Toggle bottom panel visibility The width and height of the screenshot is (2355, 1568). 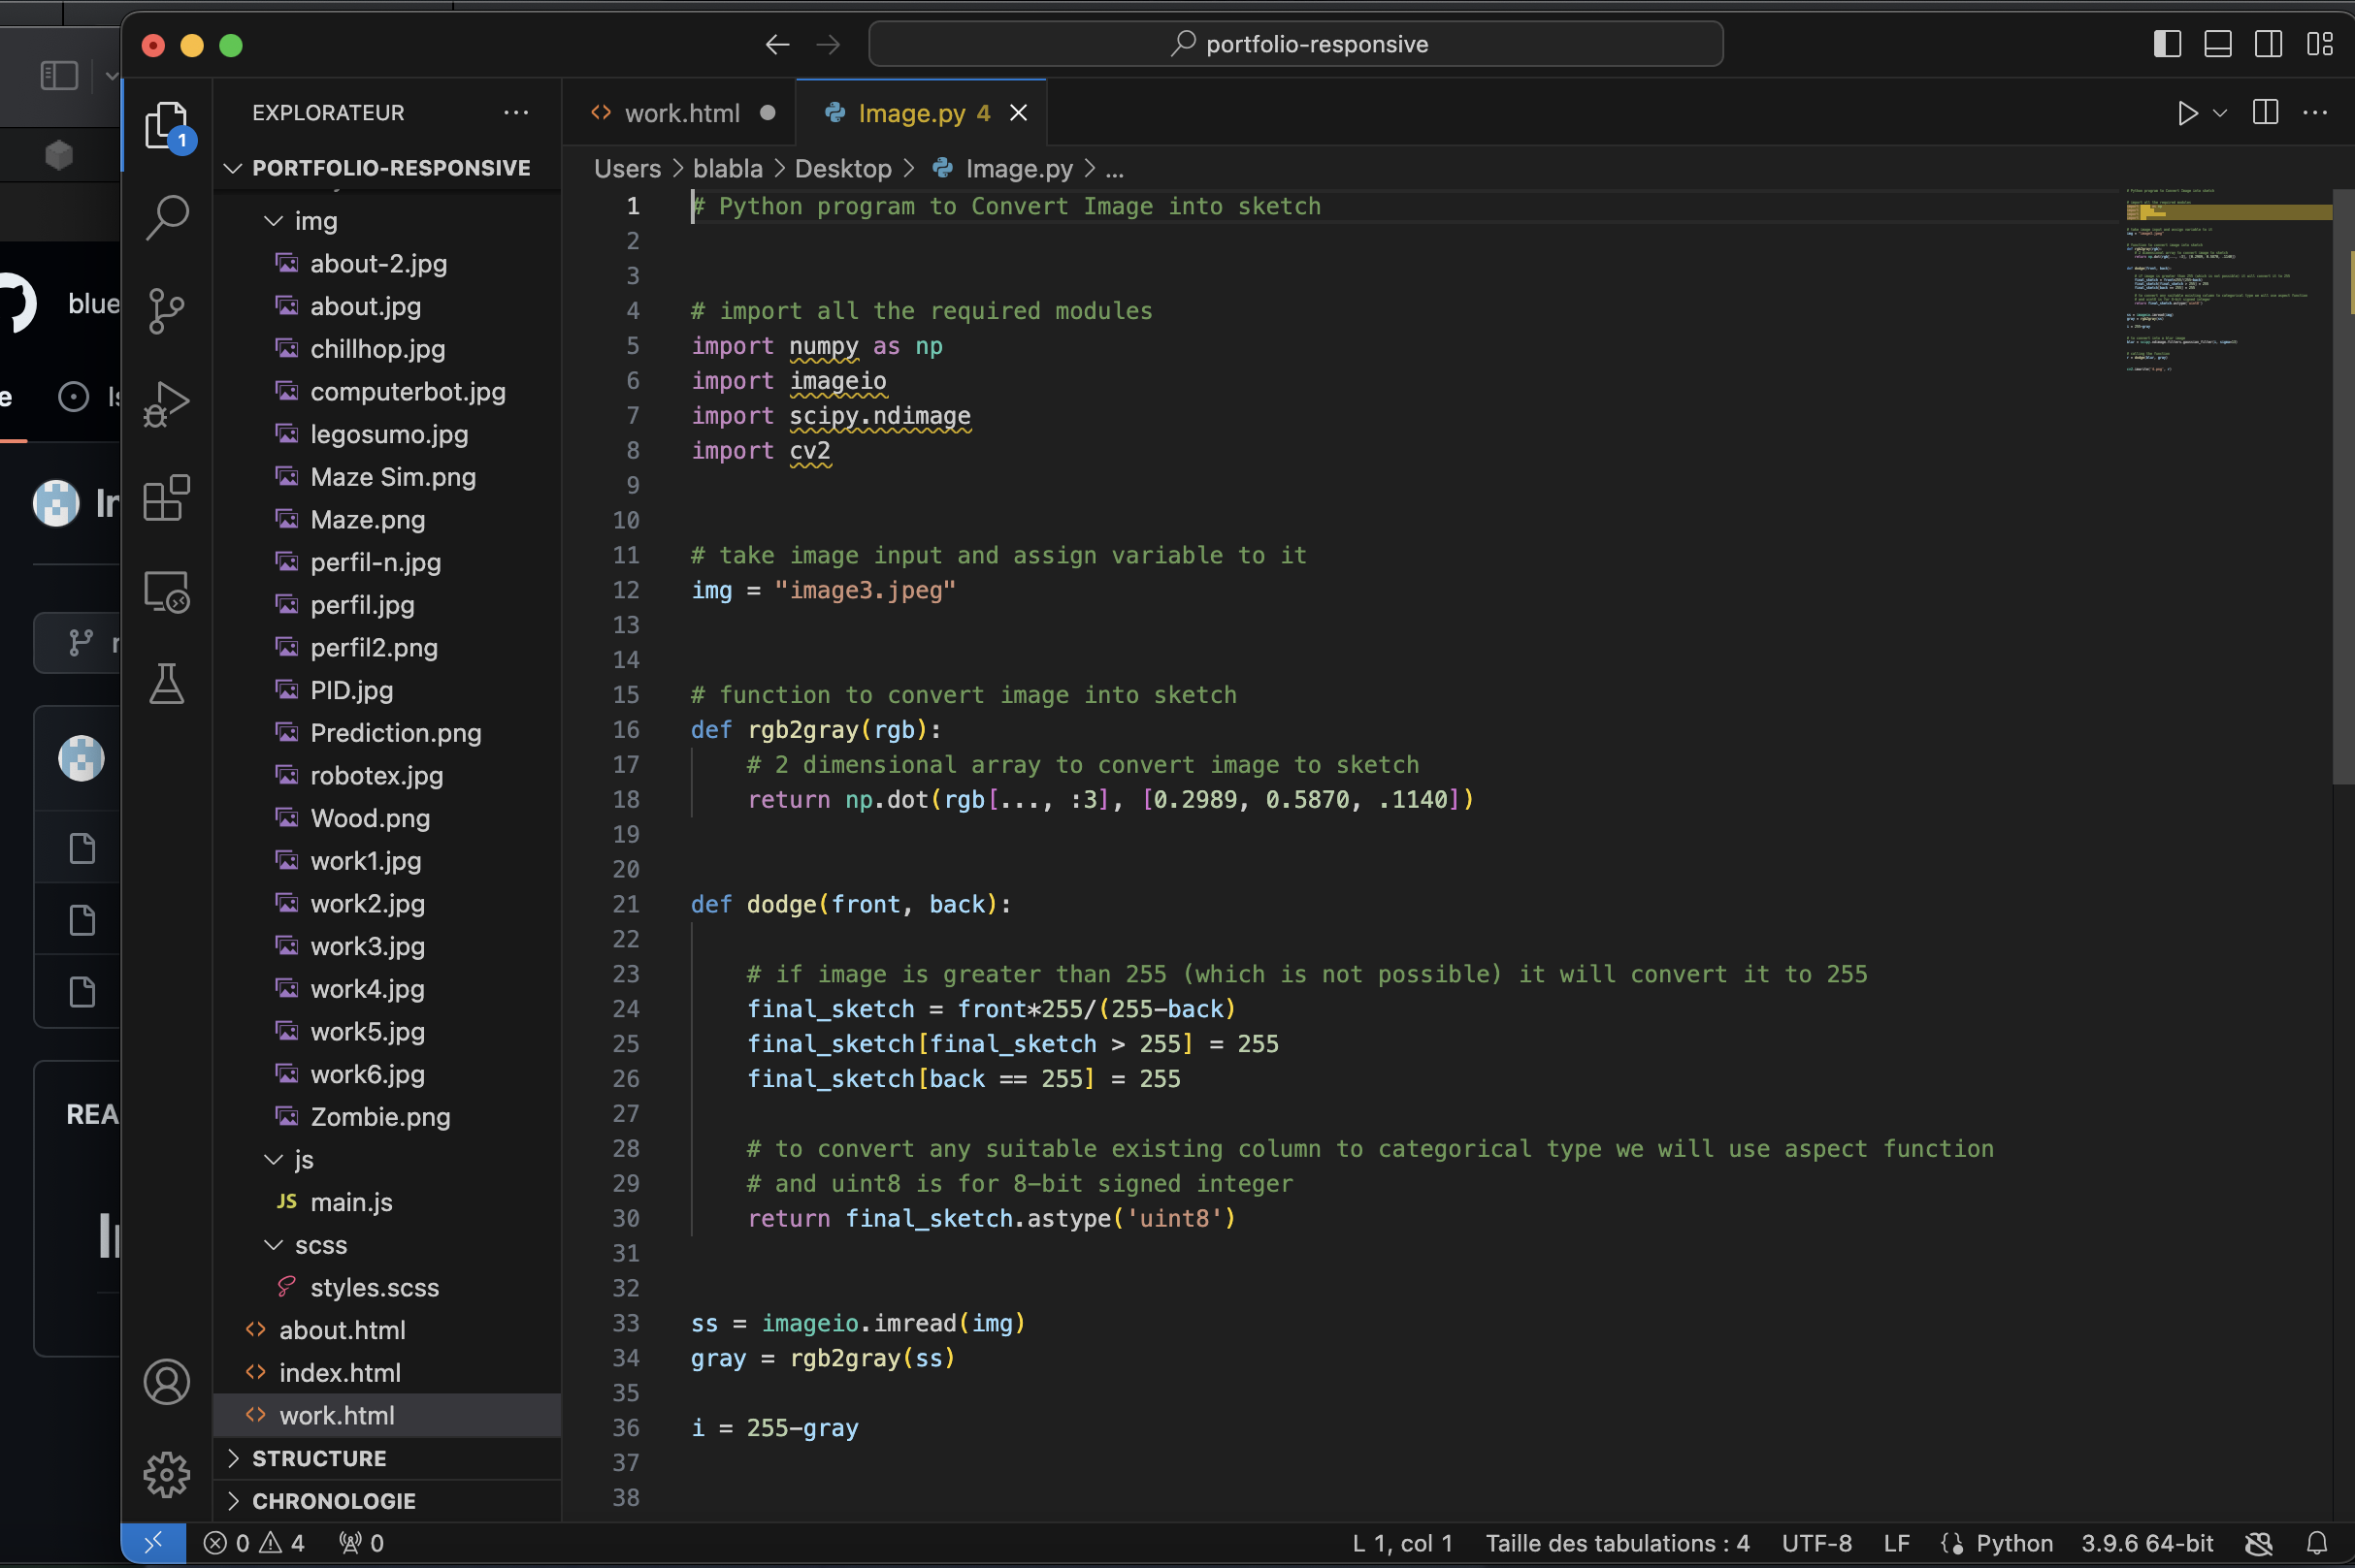click(2218, 44)
